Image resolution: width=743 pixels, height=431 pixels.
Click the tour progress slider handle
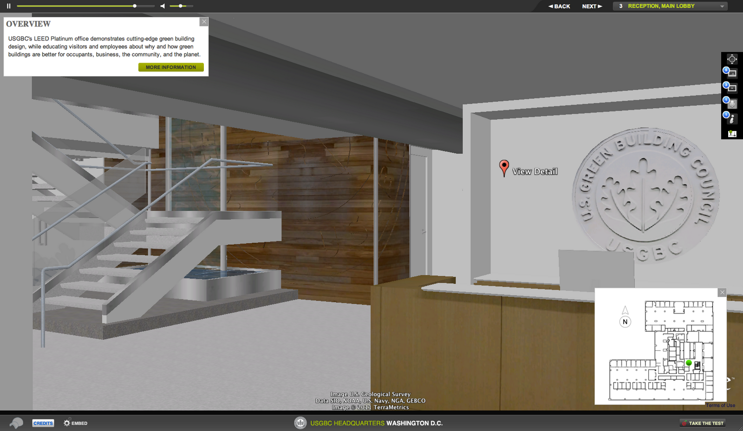(x=135, y=6)
